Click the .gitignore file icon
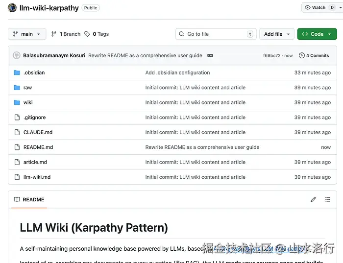 pyautogui.click(x=17, y=118)
